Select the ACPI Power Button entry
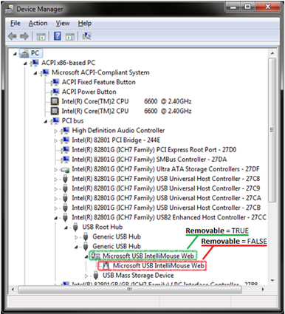285x314 pixels. click(89, 92)
